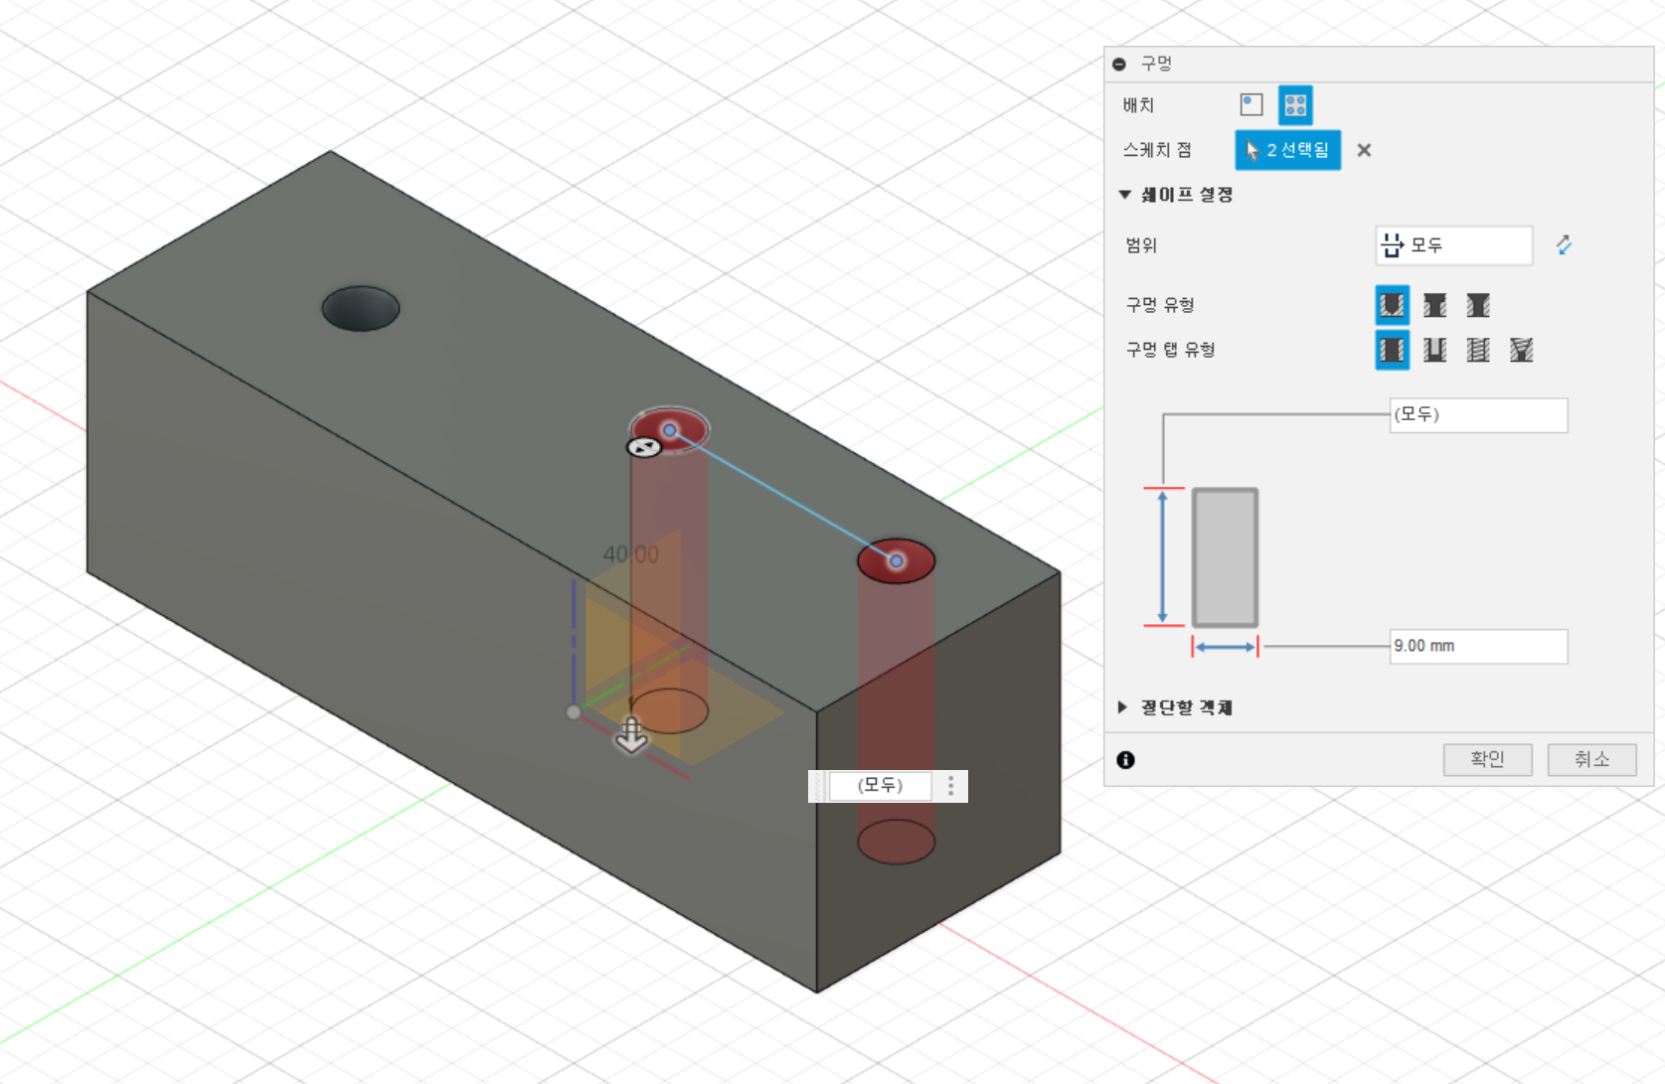Select single-point hole placement icon

(1251, 104)
